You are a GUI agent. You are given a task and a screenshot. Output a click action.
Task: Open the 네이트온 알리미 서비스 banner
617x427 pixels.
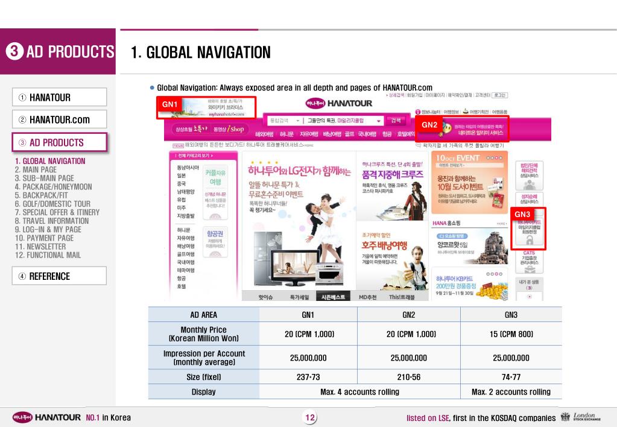coord(463,128)
